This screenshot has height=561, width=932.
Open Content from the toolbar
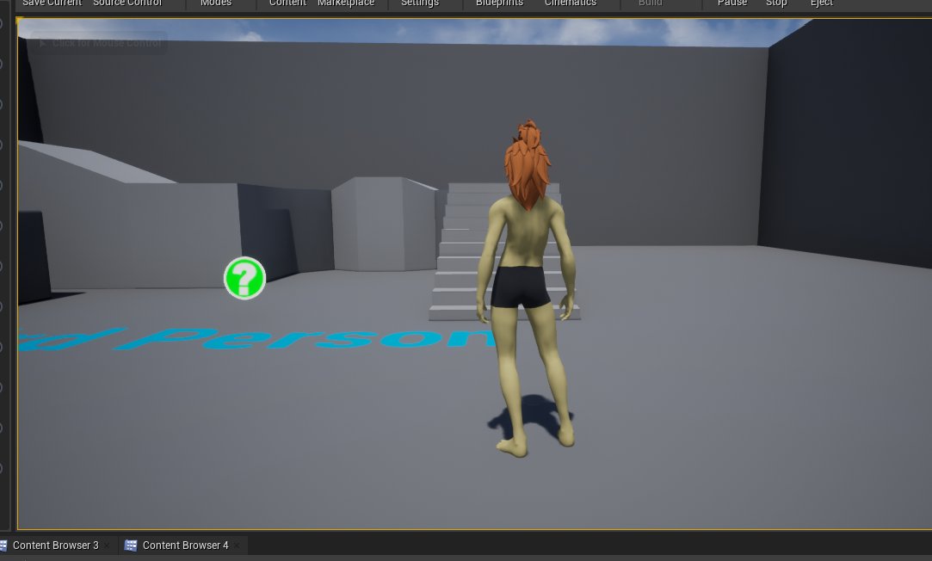coord(287,3)
